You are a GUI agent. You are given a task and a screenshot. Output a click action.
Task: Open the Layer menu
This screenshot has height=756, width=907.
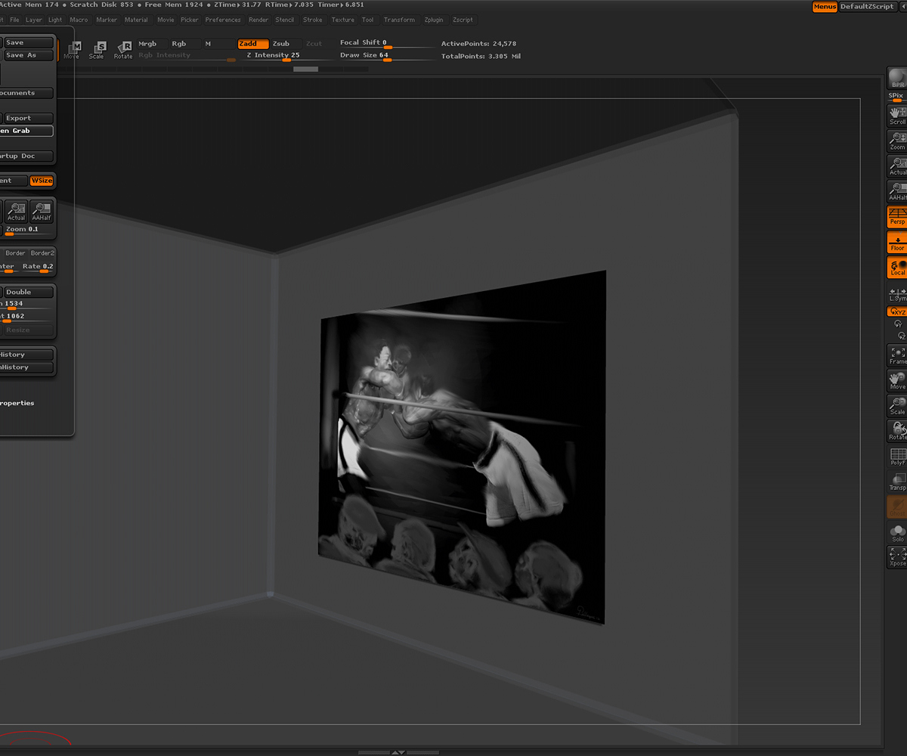[x=33, y=20]
